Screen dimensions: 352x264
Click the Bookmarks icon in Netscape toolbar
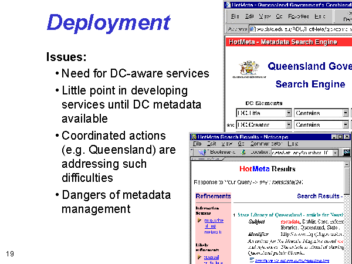tap(202, 153)
